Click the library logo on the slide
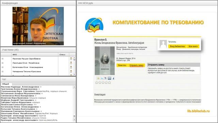The height and width of the screenshot is (123, 218). click(94, 25)
